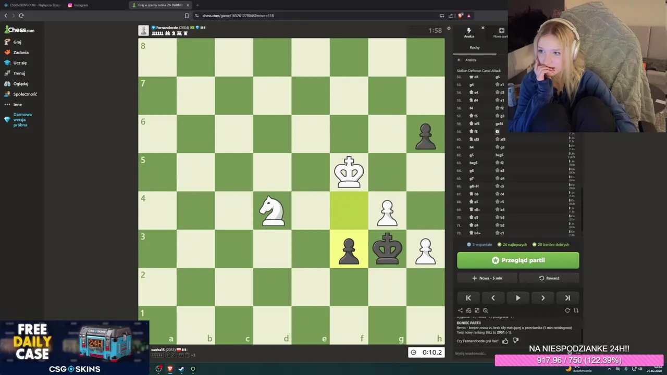The height and width of the screenshot is (375, 667).
Task: Click the Fernandocde player name
Action: click(x=167, y=28)
